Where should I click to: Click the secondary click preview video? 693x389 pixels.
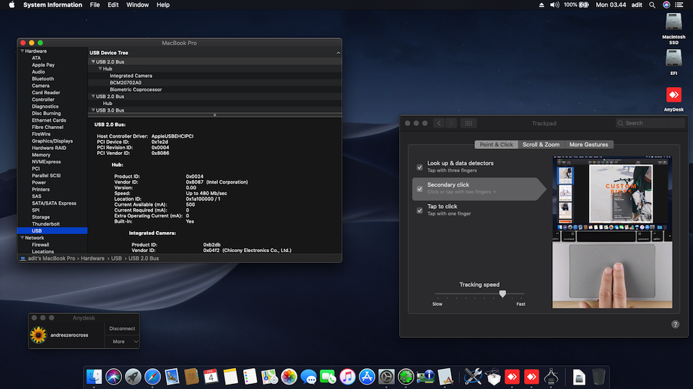612,232
